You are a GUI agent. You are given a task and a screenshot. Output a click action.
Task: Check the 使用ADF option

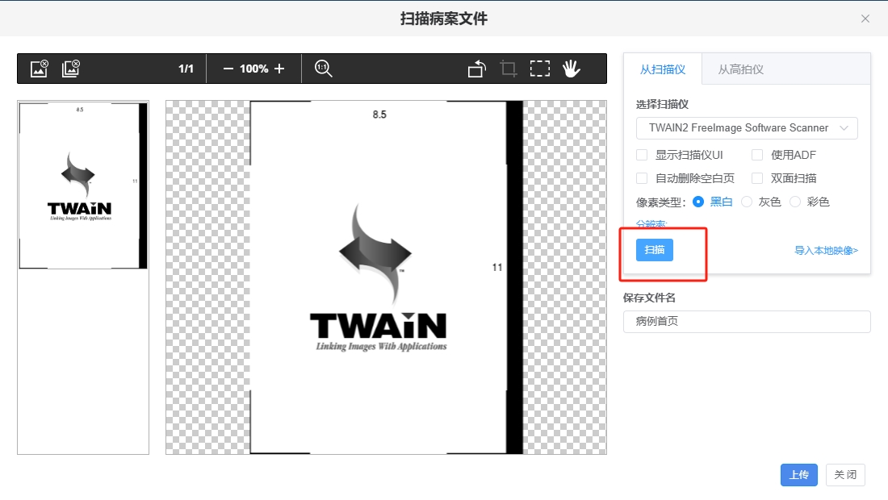pyautogui.click(x=757, y=154)
